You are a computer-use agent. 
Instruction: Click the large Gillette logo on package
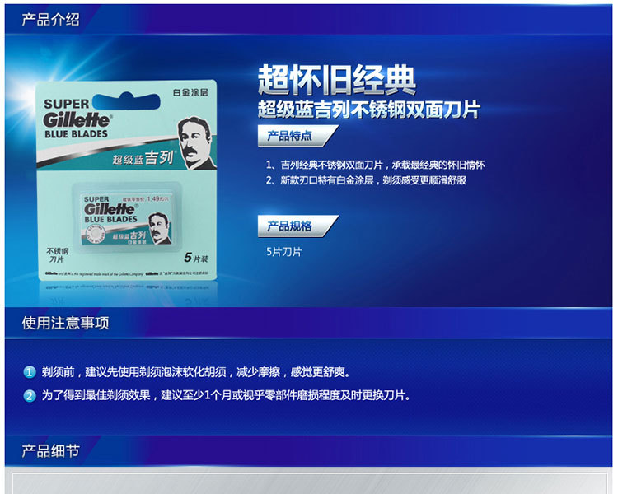pos(77,119)
